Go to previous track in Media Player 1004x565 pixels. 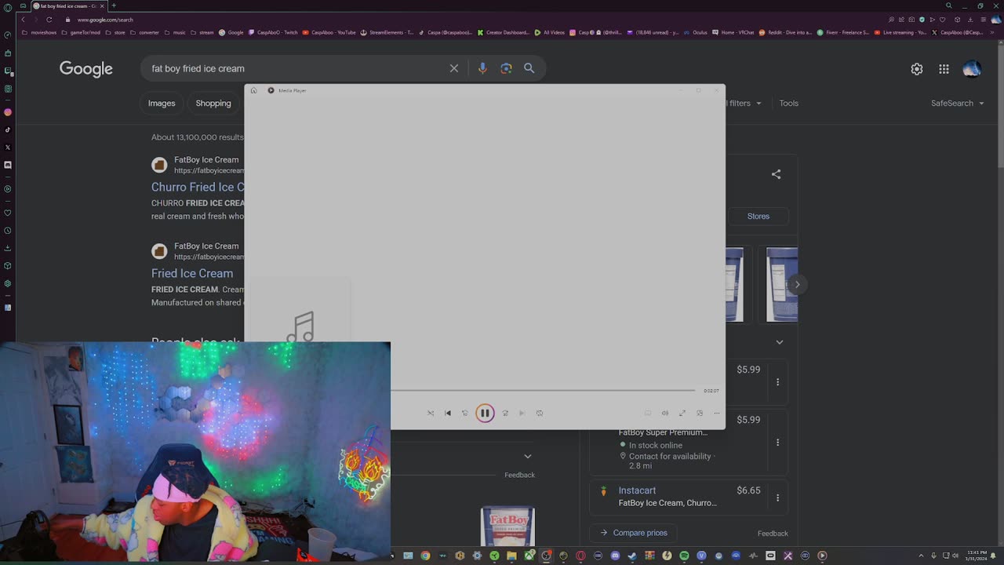point(448,413)
